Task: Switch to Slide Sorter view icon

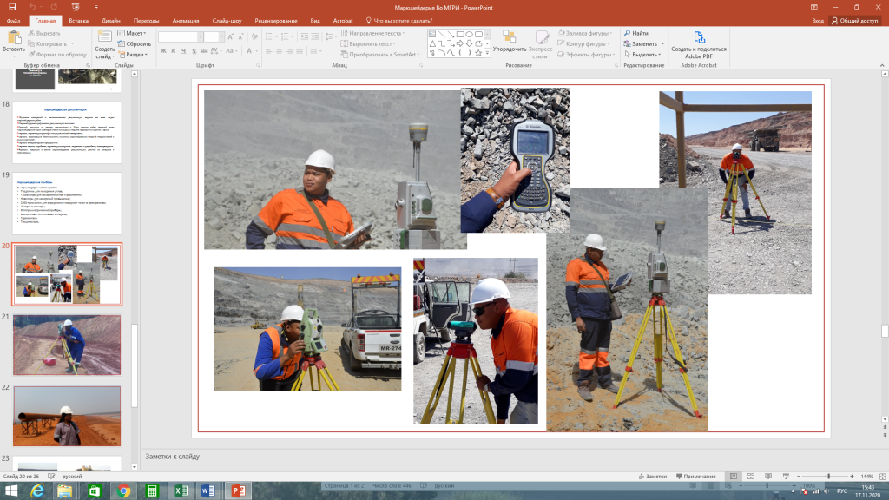Action: [751, 477]
